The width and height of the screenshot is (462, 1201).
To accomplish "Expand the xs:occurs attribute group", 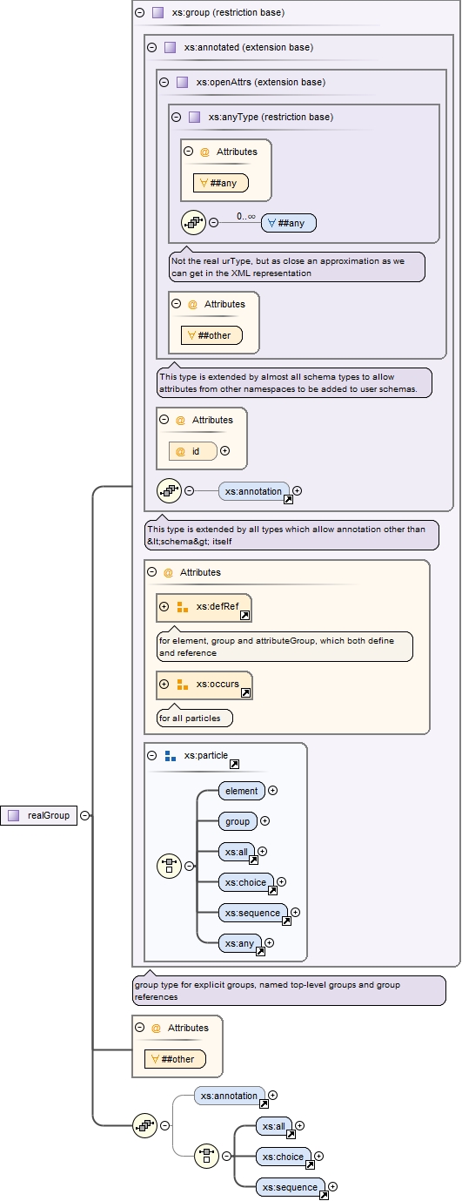I will click(x=164, y=685).
